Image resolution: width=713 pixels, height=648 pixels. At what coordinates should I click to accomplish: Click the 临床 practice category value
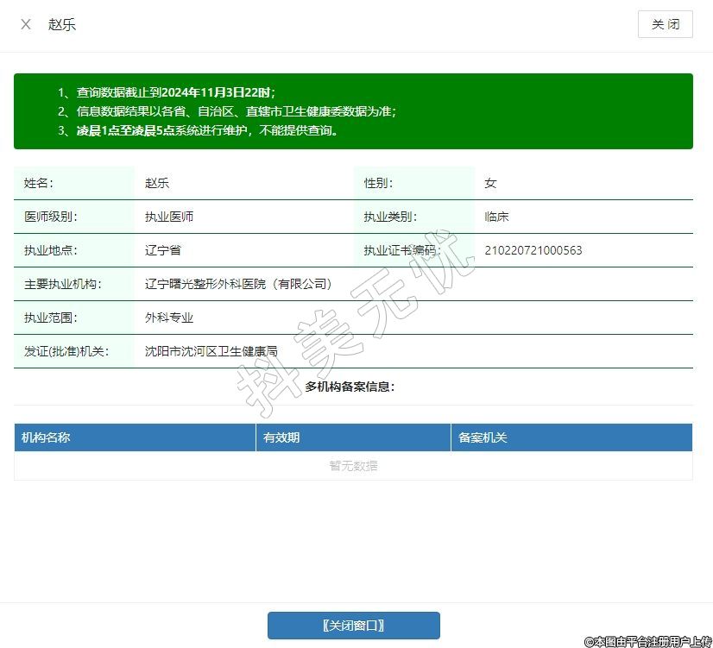pos(496,217)
